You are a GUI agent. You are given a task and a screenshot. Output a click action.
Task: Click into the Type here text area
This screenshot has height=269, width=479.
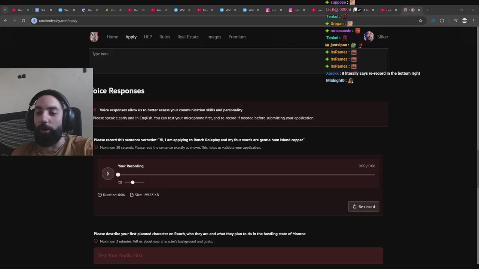(238, 61)
